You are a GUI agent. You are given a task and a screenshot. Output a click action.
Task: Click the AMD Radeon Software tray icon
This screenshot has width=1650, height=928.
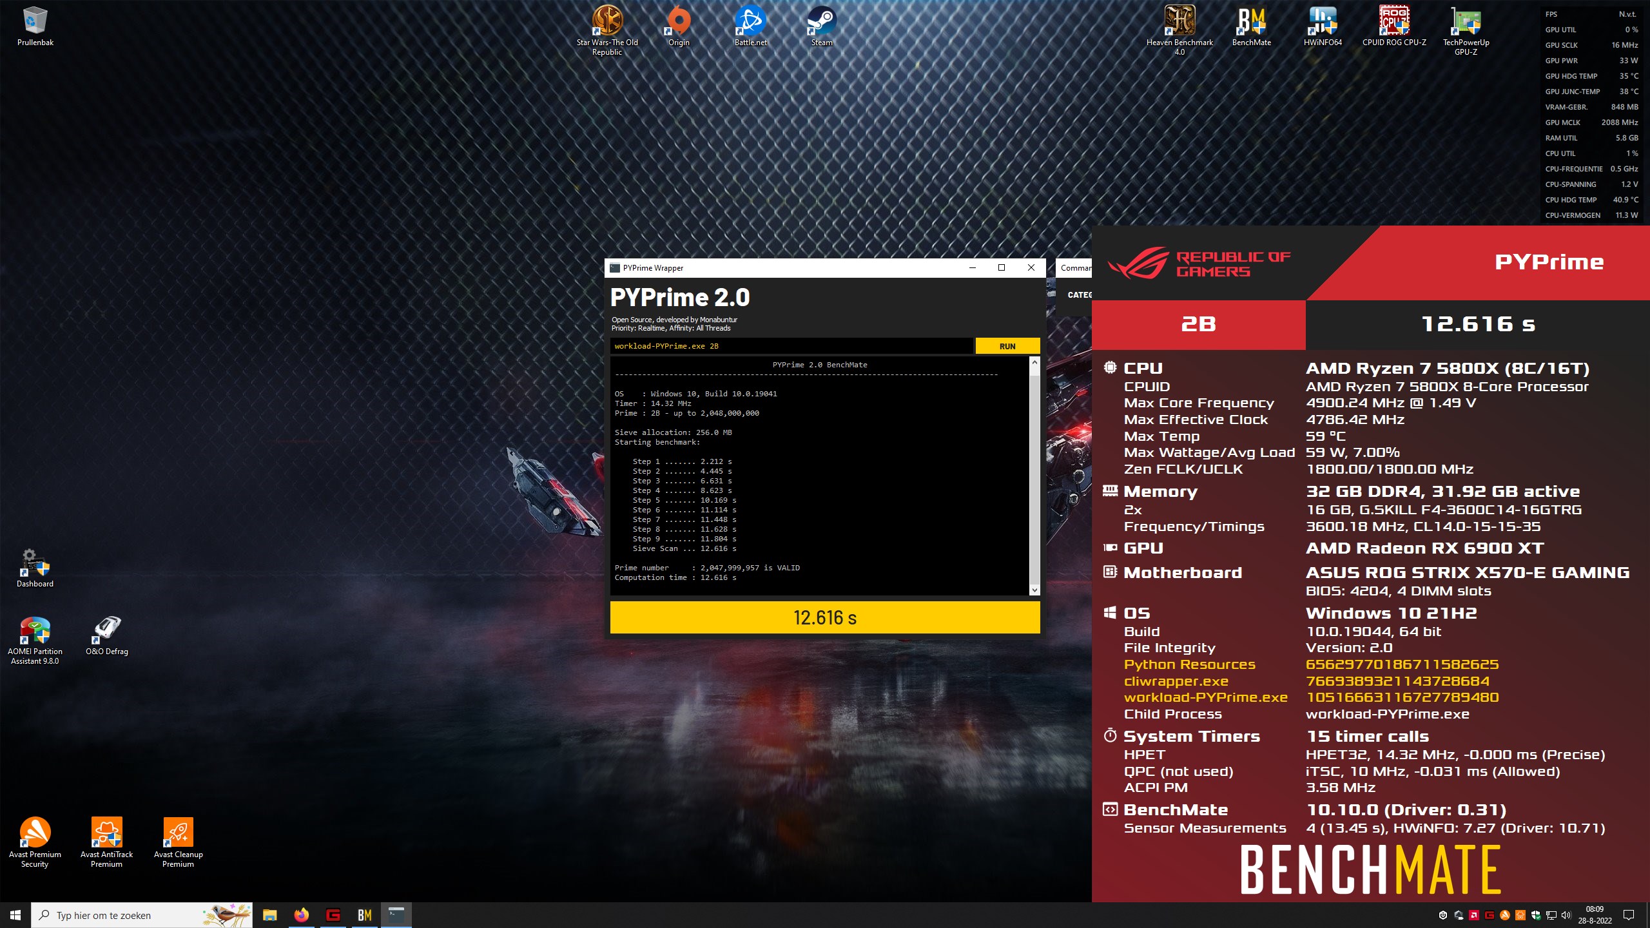coord(1474,915)
